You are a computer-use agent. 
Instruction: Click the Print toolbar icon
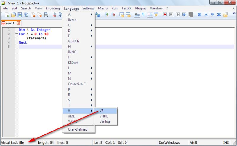click(x=46, y=15)
